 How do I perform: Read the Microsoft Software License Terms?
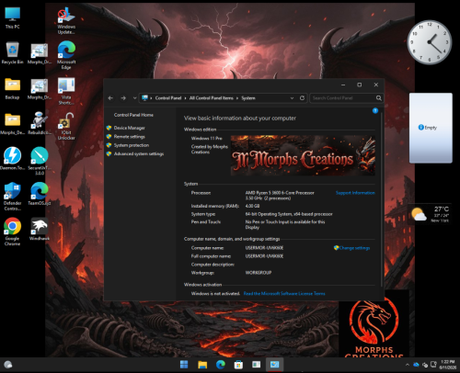[284, 293]
